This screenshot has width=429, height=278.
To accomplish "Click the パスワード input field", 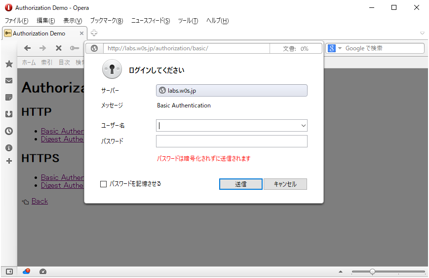I will (232, 141).
